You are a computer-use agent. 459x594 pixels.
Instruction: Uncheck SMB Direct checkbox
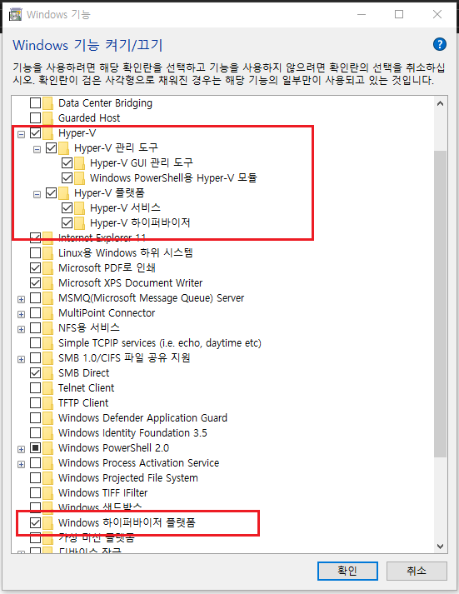(x=35, y=372)
